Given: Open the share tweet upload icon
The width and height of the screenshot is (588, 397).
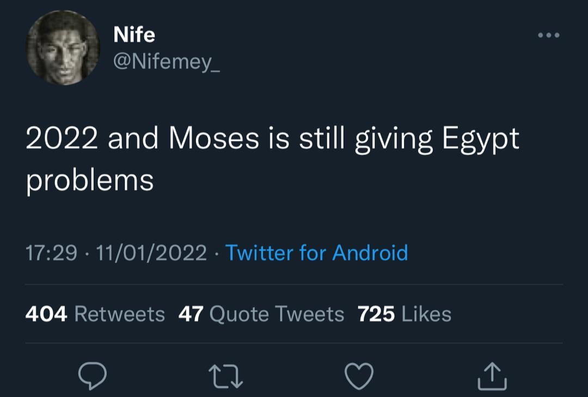Looking at the screenshot, I should point(492,376).
